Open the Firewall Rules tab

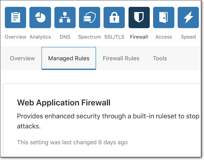click(x=121, y=59)
